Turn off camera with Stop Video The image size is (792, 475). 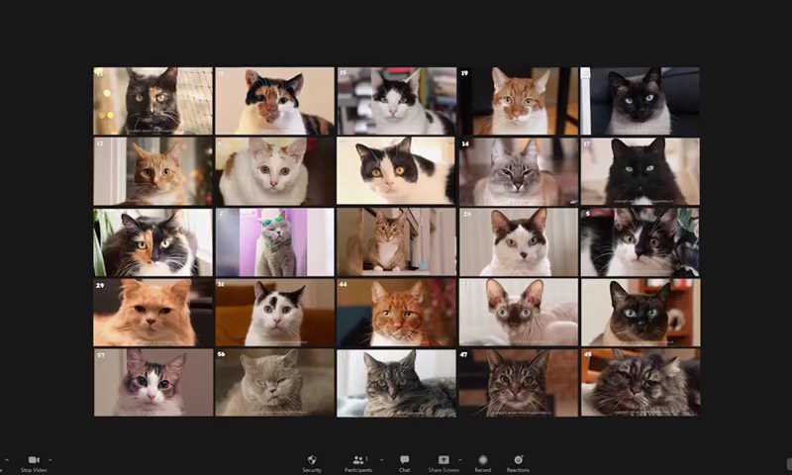[x=33, y=461]
